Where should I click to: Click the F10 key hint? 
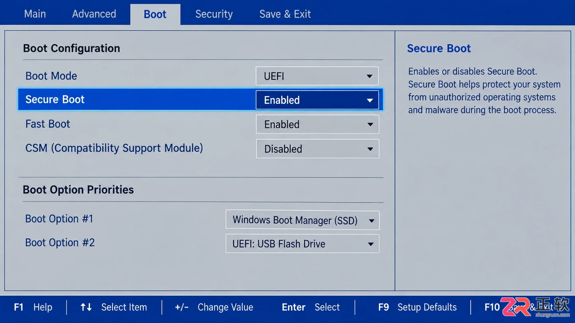click(492, 307)
